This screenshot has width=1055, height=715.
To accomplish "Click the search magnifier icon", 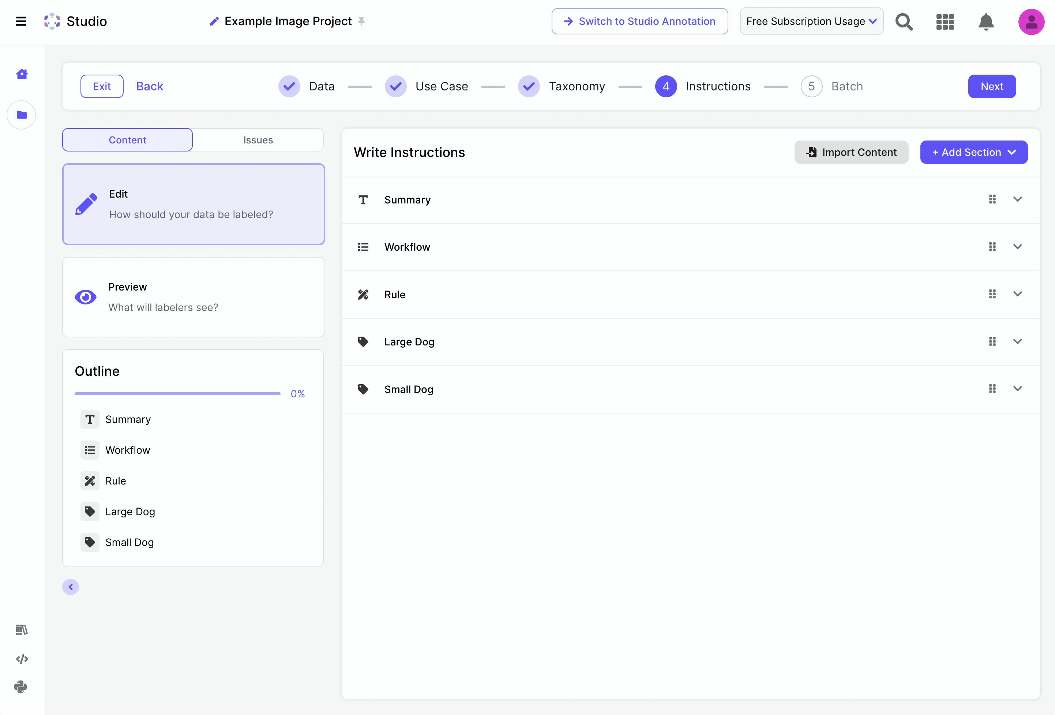I will [x=904, y=21].
